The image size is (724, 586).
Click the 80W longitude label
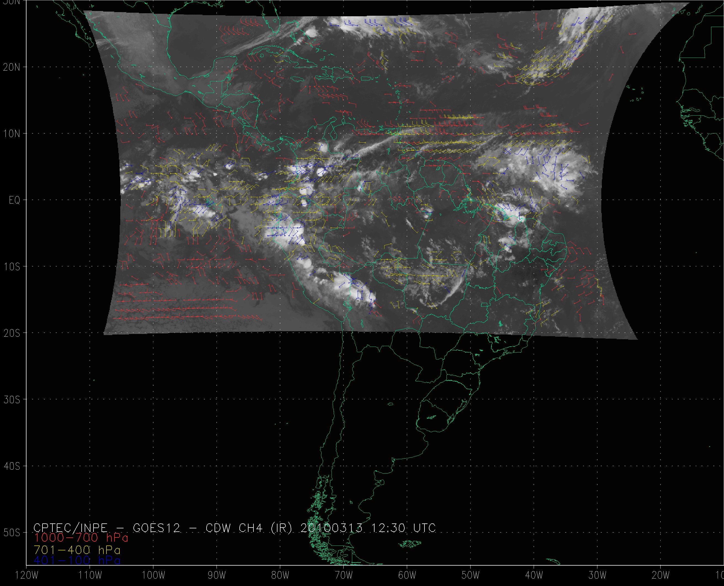pyautogui.click(x=280, y=576)
